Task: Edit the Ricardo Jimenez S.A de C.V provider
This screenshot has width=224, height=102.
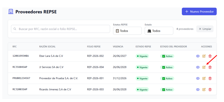Action: pos(204,90)
